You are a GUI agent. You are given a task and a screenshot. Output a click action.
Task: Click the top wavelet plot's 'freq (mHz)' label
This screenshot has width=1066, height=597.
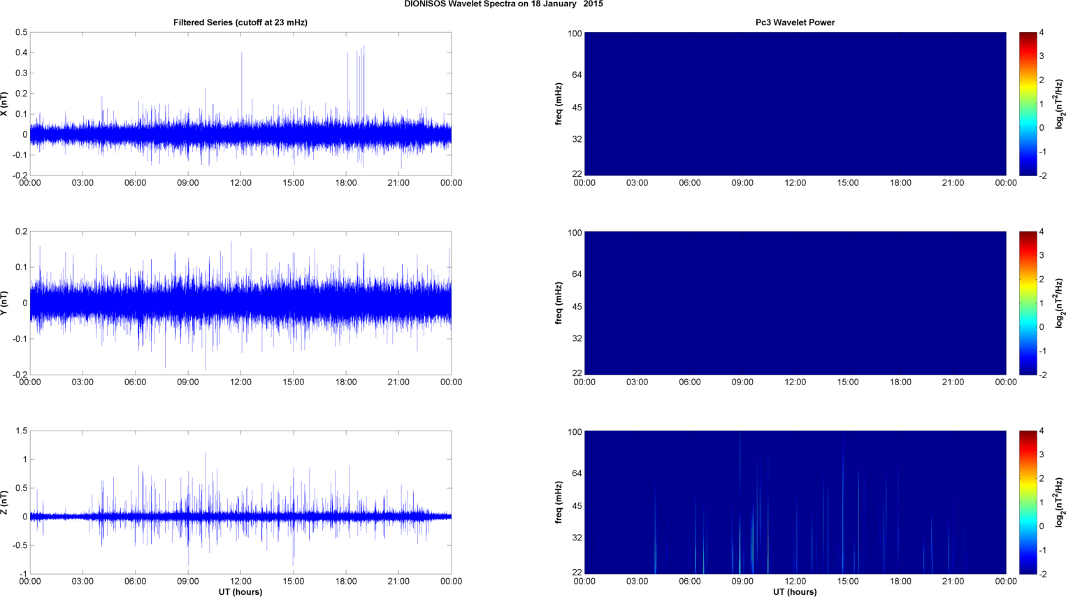tap(559, 104)
